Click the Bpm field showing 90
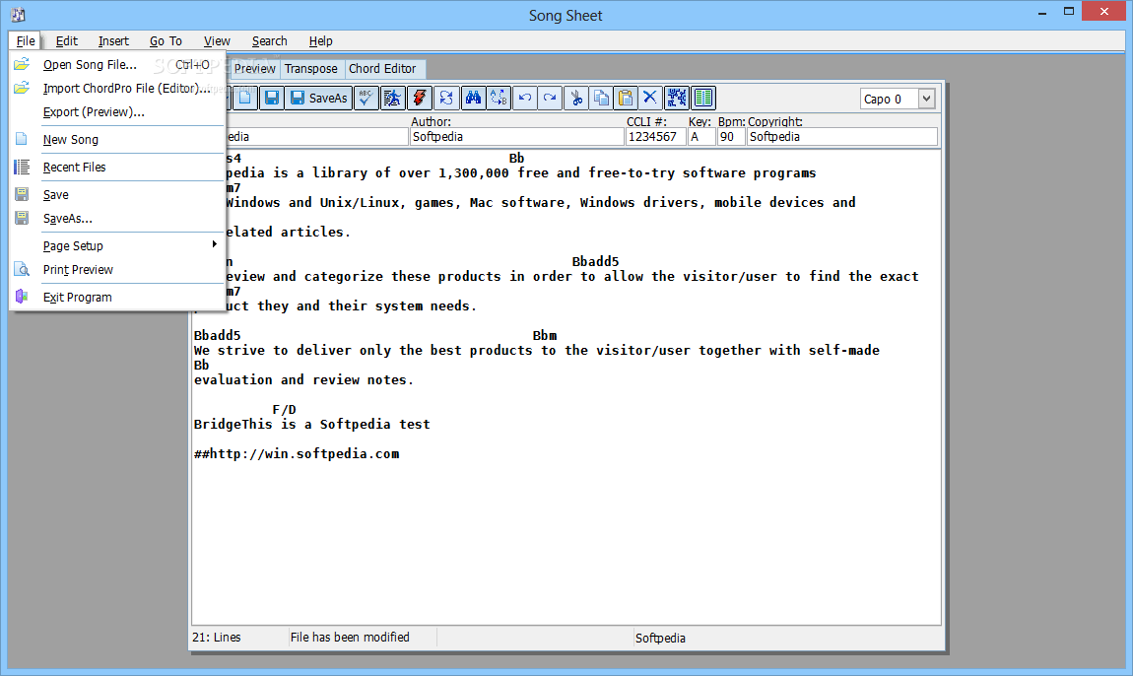This screenshot has width=1133, height=676. point(731,137)
